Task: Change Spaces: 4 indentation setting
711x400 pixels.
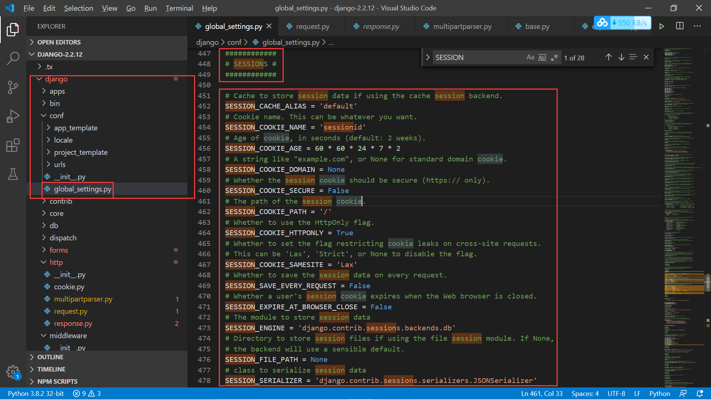Action: point(585,393)
